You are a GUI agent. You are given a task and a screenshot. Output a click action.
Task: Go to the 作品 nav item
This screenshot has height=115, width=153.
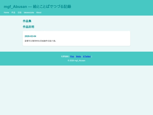13,12
